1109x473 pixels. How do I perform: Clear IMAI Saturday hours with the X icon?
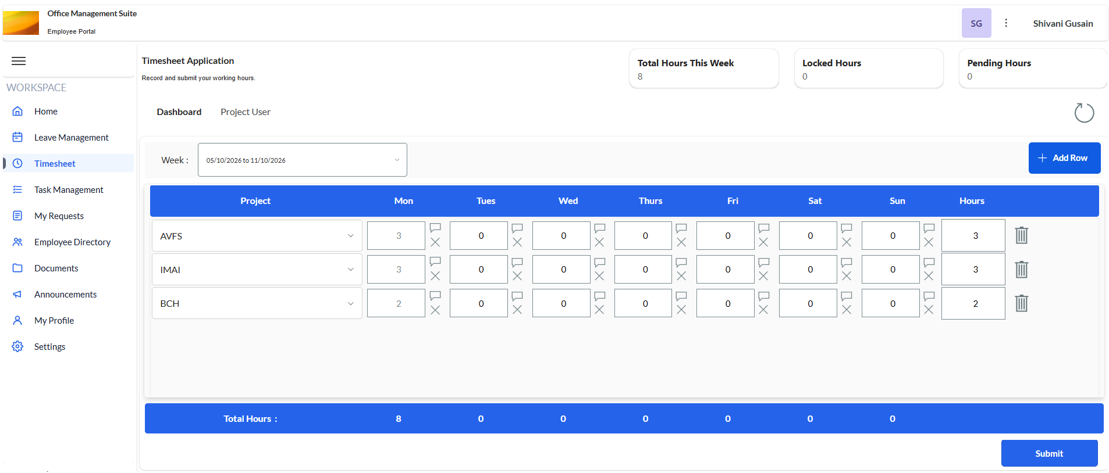pyautogui.click(x=847, y=276)
